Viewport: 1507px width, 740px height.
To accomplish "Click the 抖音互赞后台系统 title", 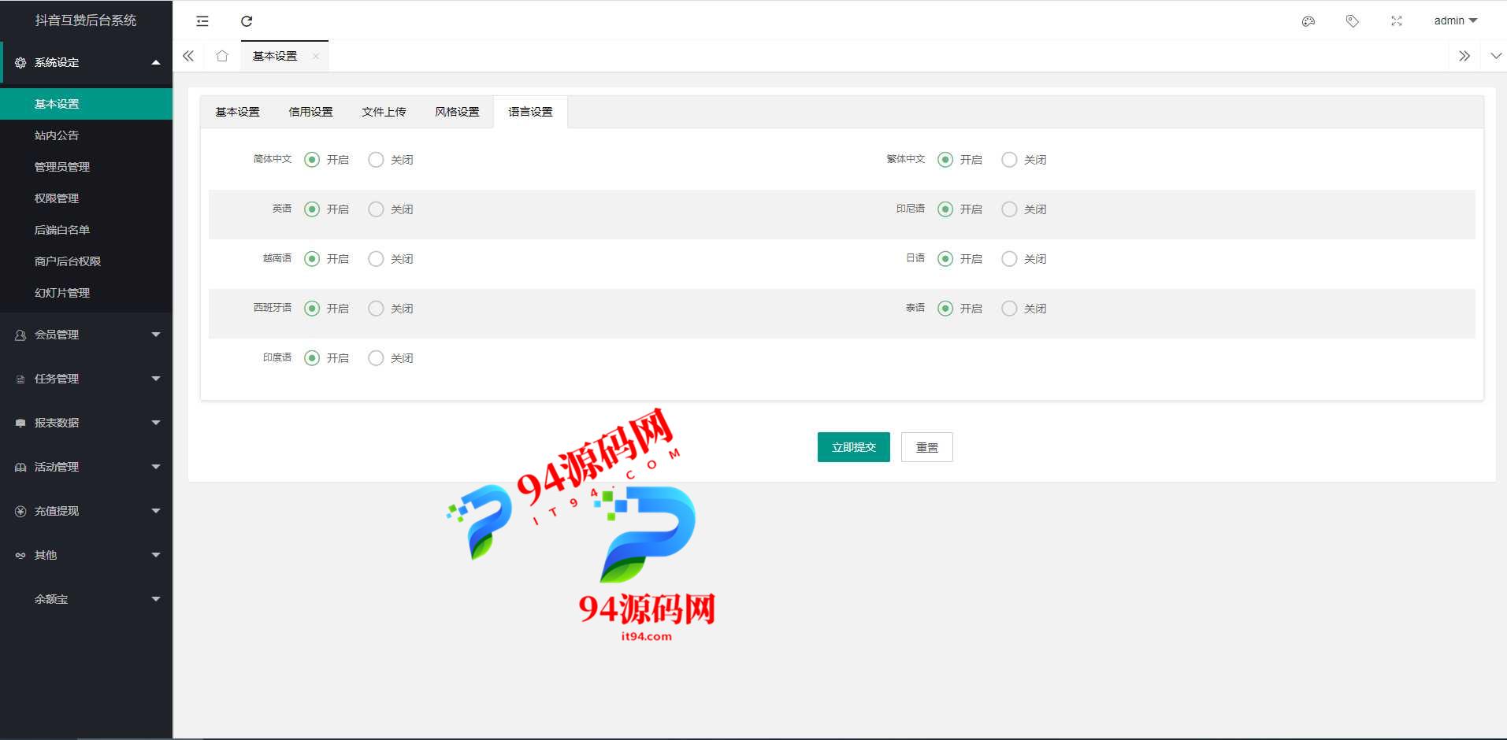I will tap(86, 20).
